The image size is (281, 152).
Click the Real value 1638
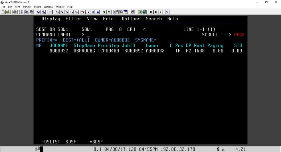tap(199, 51)
